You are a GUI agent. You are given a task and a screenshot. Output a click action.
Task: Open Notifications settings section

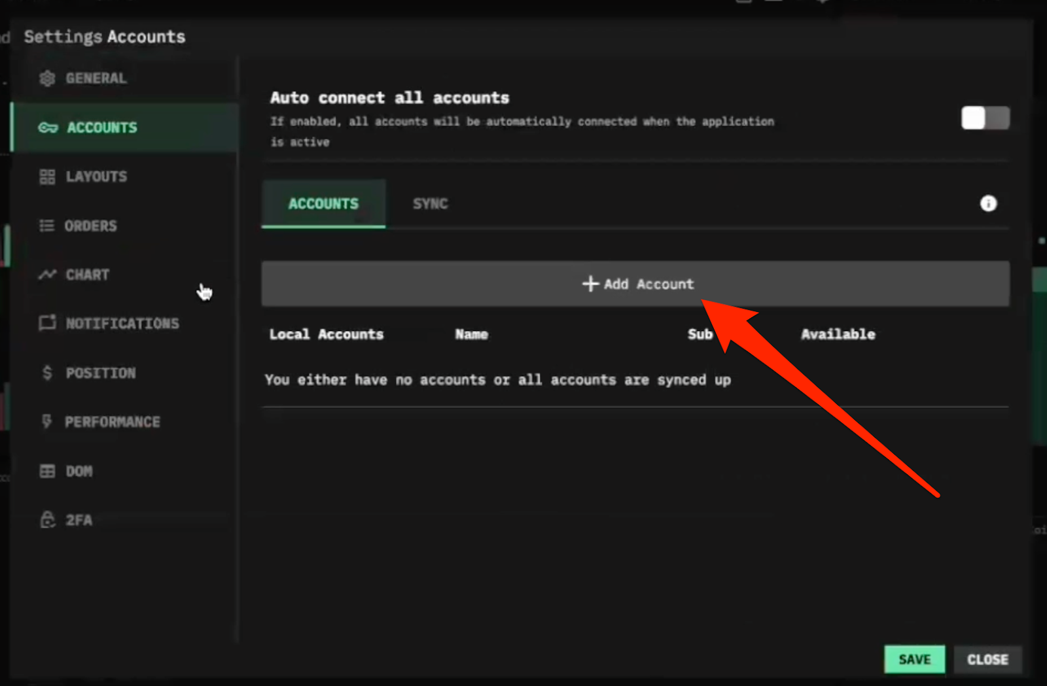[x=124, y=323]
